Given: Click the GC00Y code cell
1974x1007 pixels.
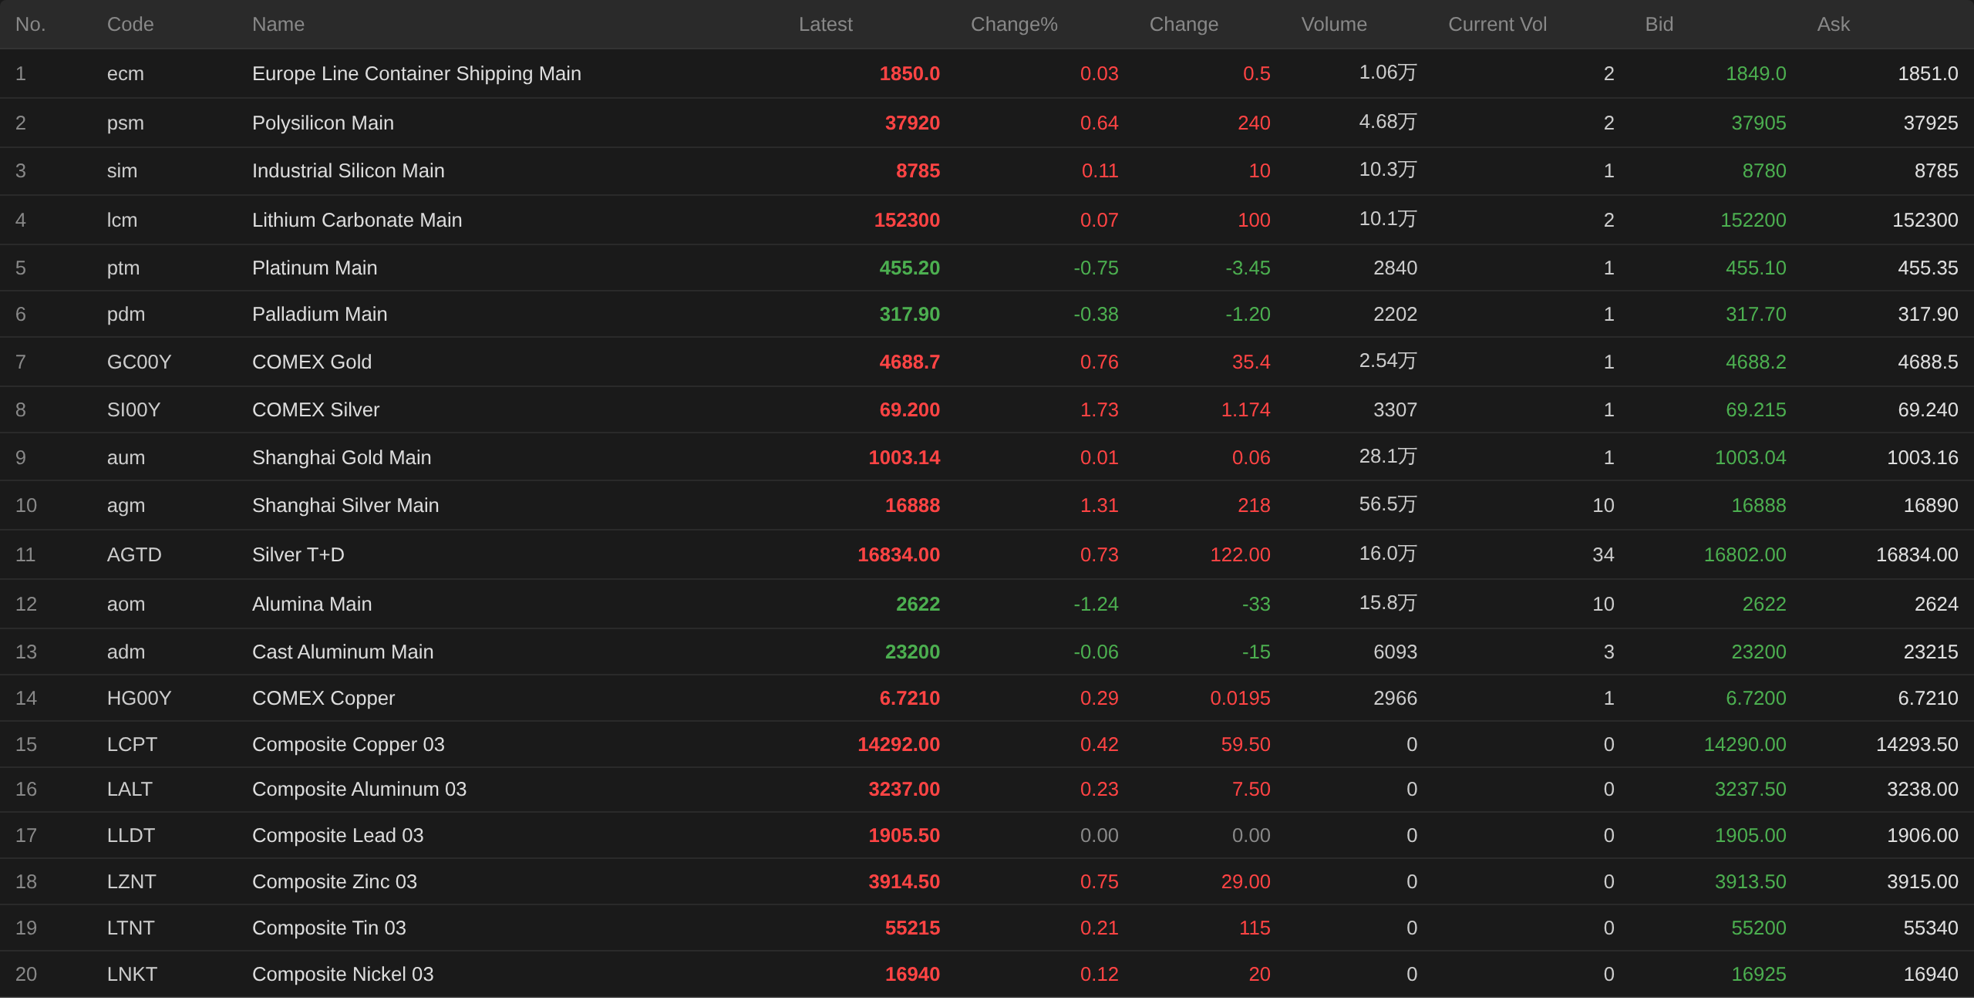Looking at the screenshot, I should [x=139, y=362].
